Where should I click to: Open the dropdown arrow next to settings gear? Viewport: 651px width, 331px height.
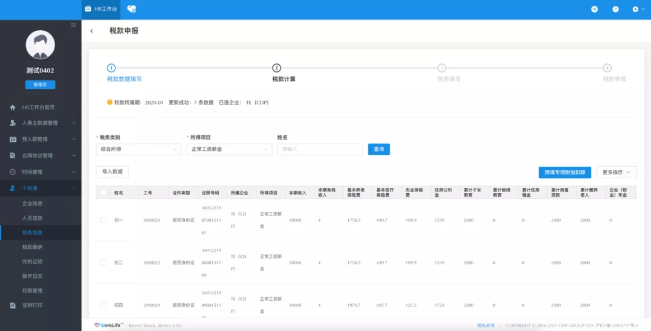pos(643,9)
